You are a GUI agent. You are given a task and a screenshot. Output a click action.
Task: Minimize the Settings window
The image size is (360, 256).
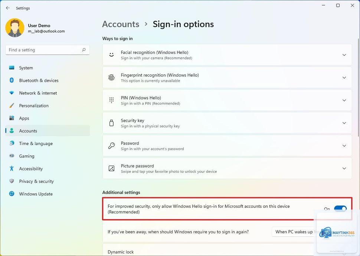point(324,5)
